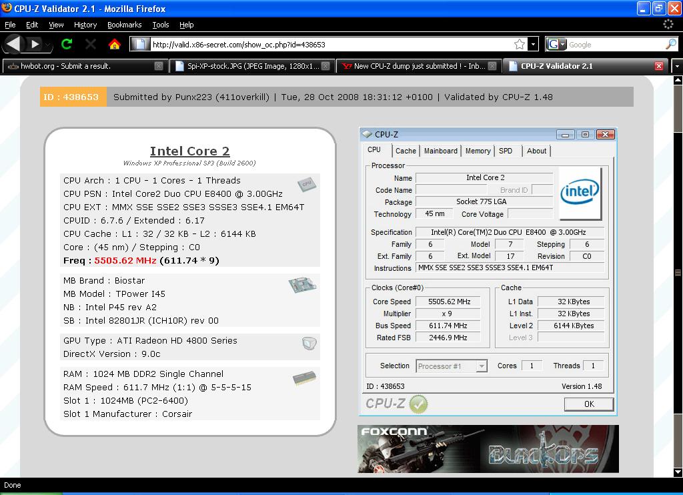This screenshot has width=683, height=495.
Task: Click inside the Google search box
Action: coord(616,45)
